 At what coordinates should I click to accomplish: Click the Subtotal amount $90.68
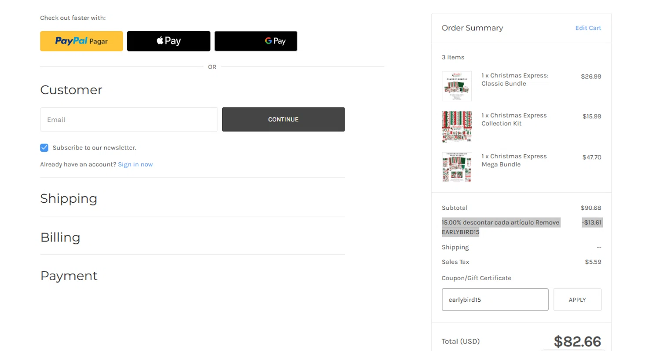591,208
